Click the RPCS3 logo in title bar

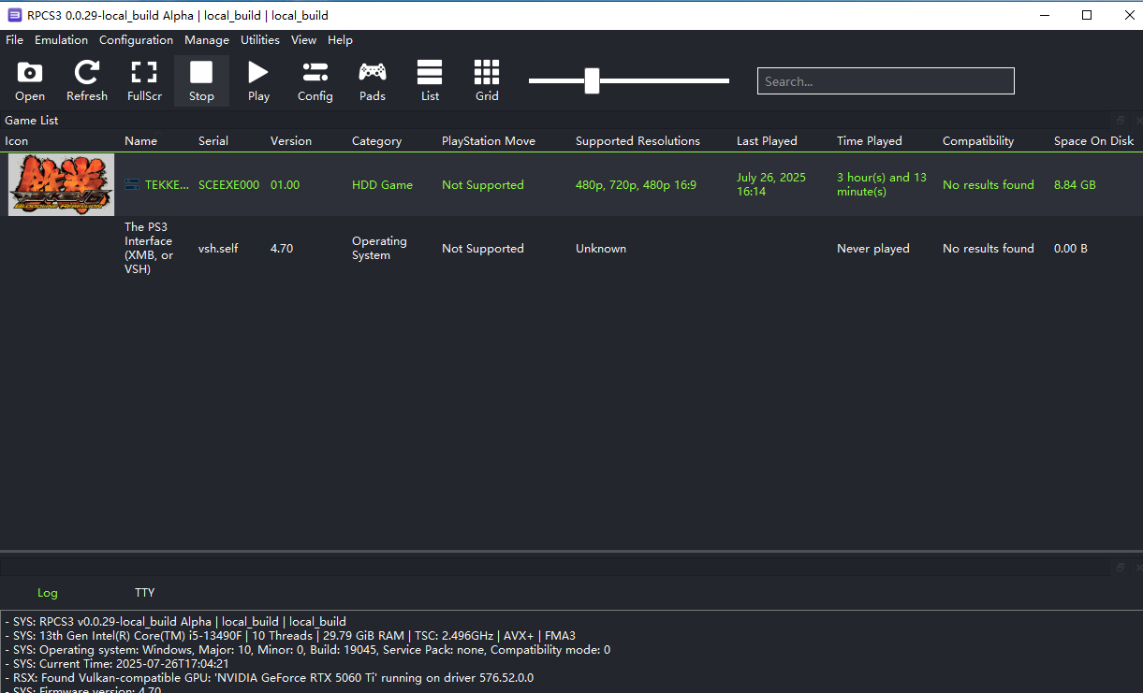(15, 15)
